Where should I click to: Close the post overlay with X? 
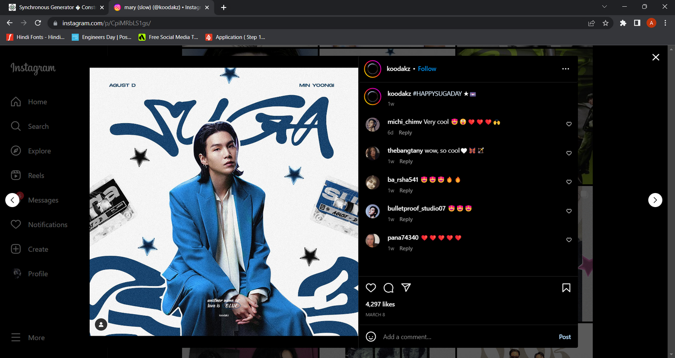[656, 57]
